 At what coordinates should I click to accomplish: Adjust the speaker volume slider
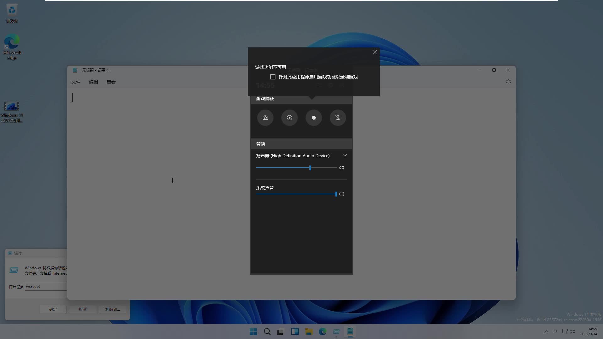pos(296,168)
